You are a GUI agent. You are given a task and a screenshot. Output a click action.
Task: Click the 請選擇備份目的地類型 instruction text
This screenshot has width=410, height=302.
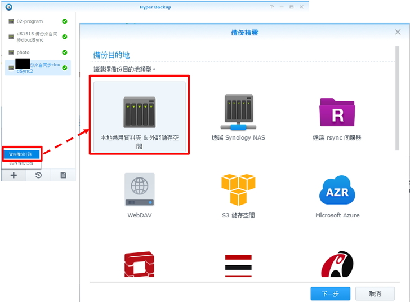click(124, 69)
